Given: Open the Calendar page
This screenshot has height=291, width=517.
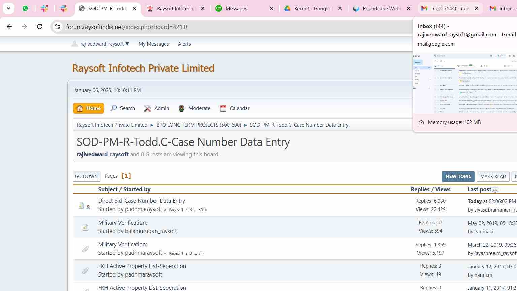Looking at the screenshot, I should click(235, 108).
